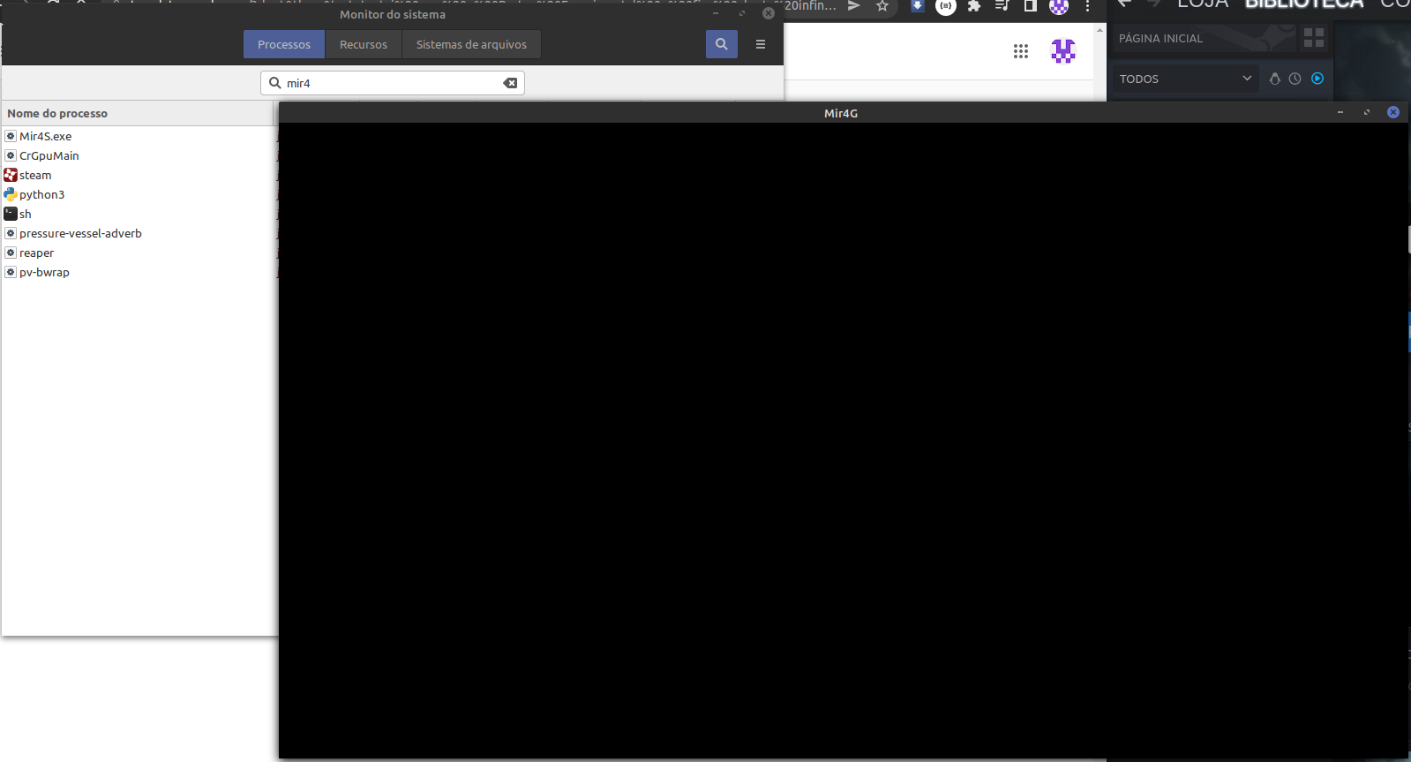
Task: Toggle the search button in Monitor do sistema
Action: point(721,44)
